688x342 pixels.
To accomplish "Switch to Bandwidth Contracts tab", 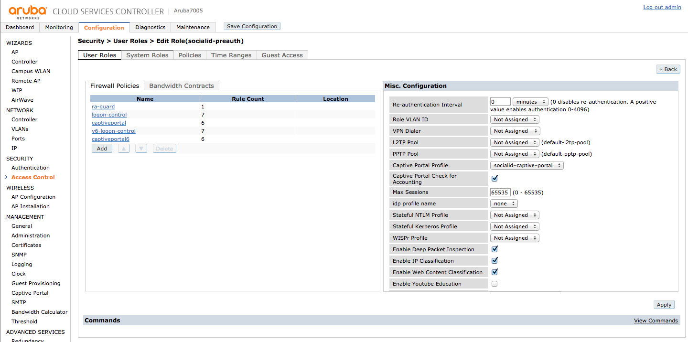I will [182, 85].
